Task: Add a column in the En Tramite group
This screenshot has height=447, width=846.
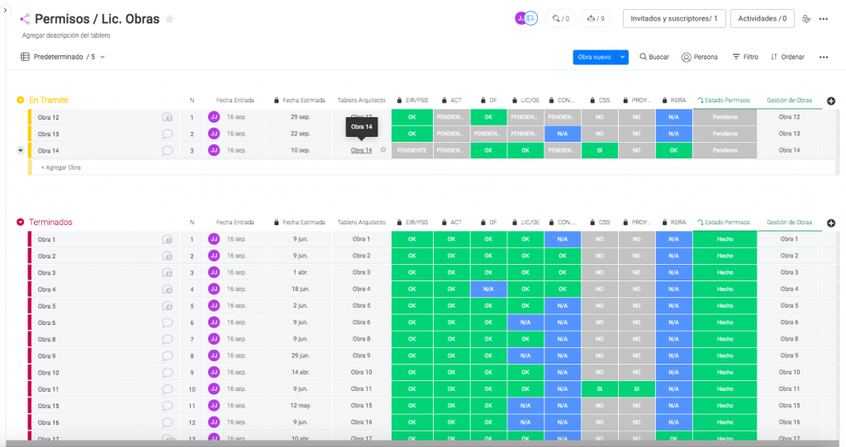Action: tap(831, 101)
